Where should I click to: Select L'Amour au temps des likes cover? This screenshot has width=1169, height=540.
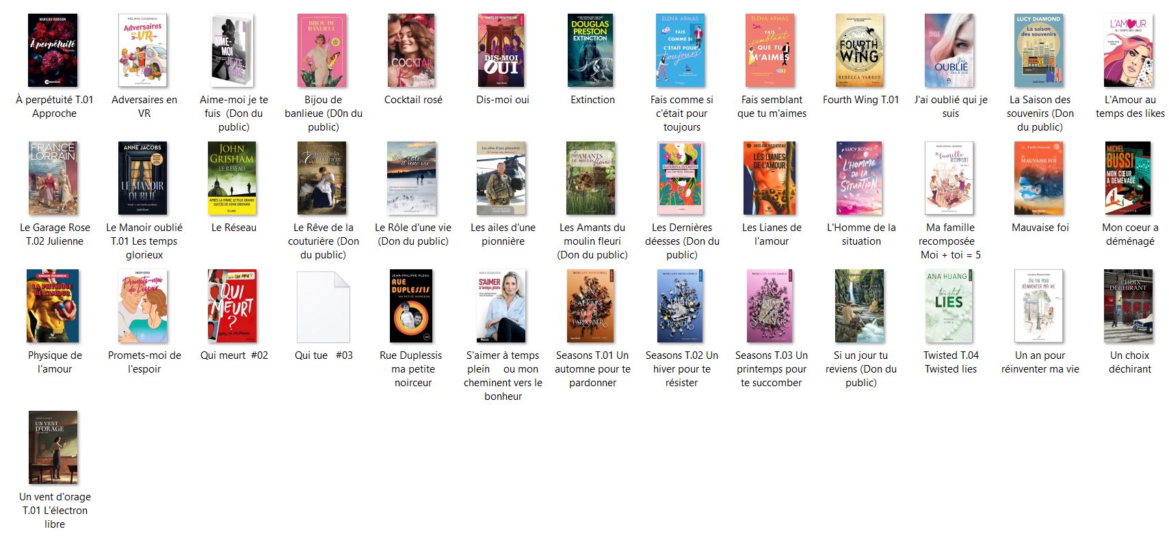pos(1129,51)
